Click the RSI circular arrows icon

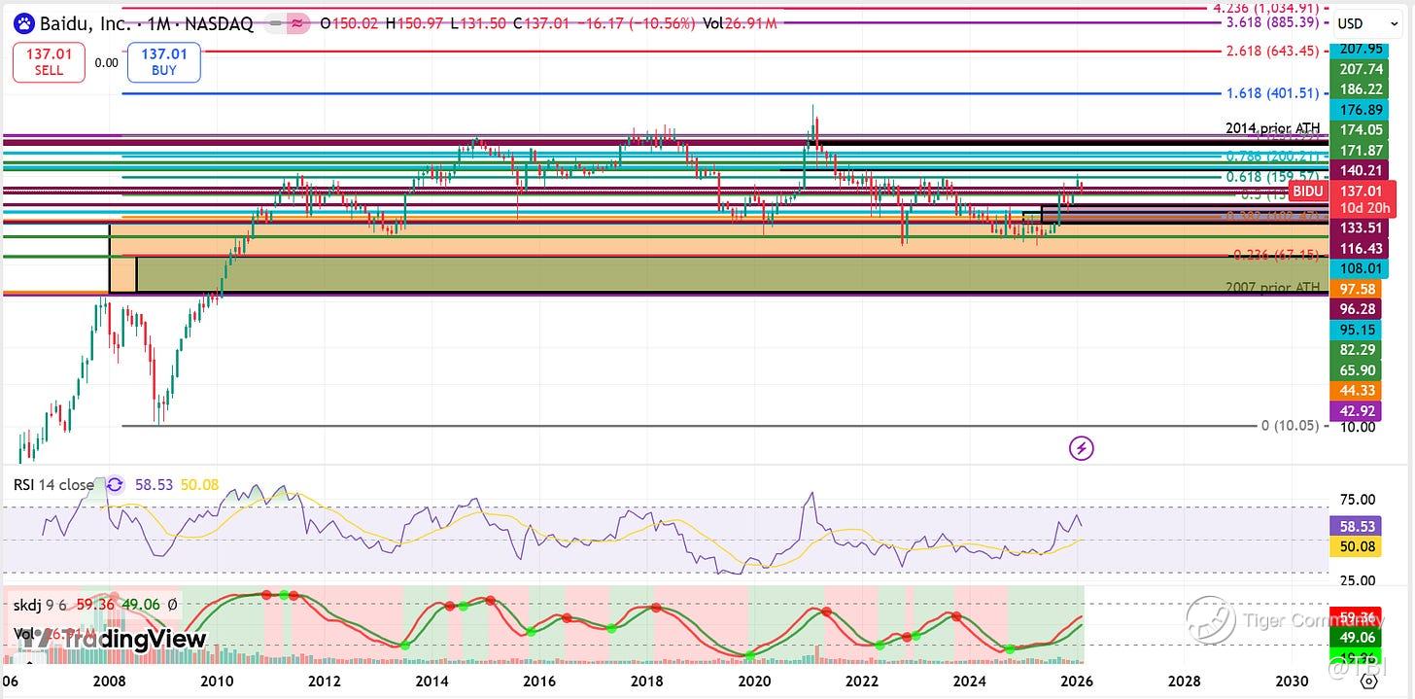pos(116,484)
